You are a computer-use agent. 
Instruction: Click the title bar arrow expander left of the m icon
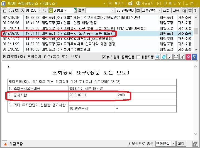point(104,3)
